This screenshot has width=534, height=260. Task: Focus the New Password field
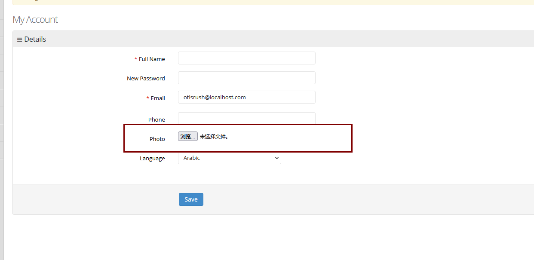pyautogui.click(x=247, y=78)
